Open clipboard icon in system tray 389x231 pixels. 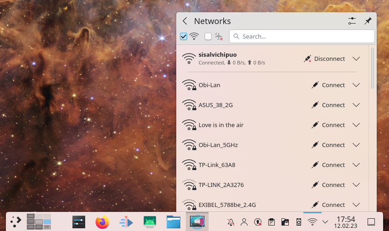click(271, 222)
